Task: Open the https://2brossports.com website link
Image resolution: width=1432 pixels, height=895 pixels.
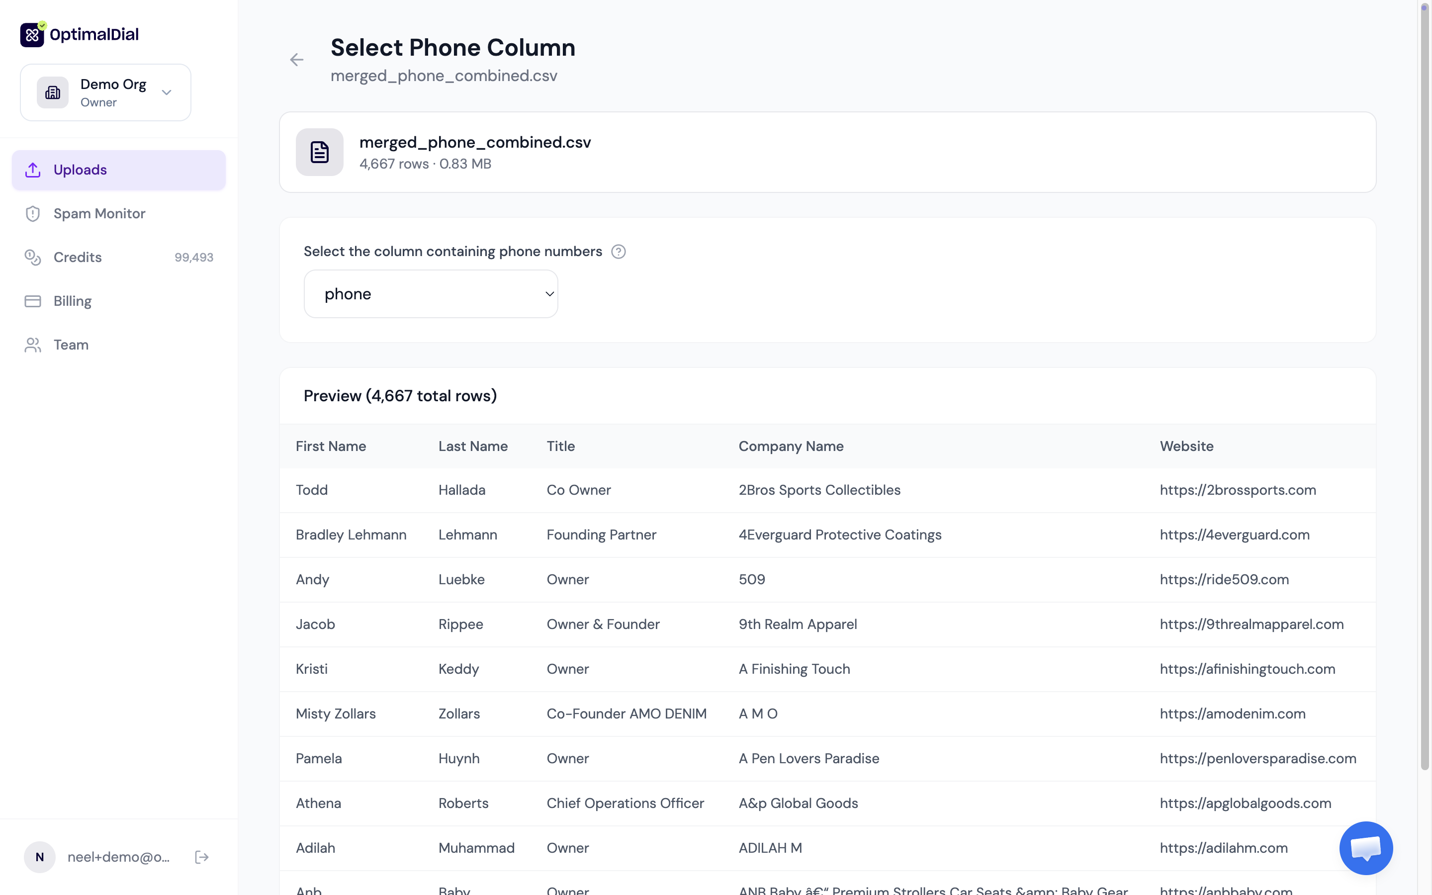Action: tap(1237, 490)
